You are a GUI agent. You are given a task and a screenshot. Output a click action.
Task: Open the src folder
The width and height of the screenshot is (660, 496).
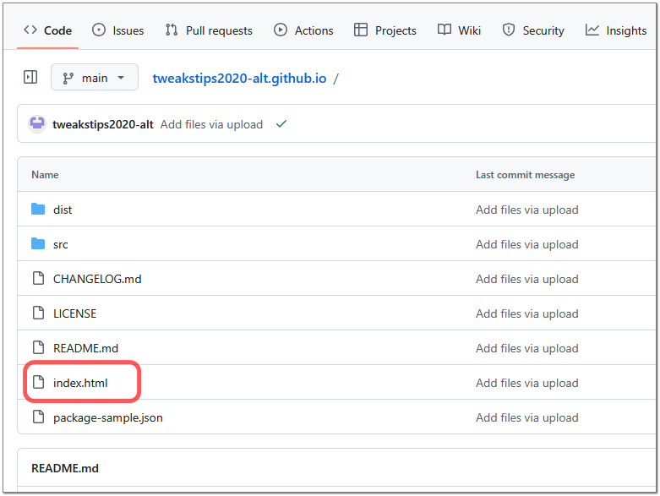tap(60, 244)
